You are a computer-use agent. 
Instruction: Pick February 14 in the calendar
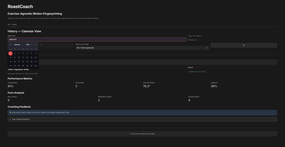(x=36, y=57)
